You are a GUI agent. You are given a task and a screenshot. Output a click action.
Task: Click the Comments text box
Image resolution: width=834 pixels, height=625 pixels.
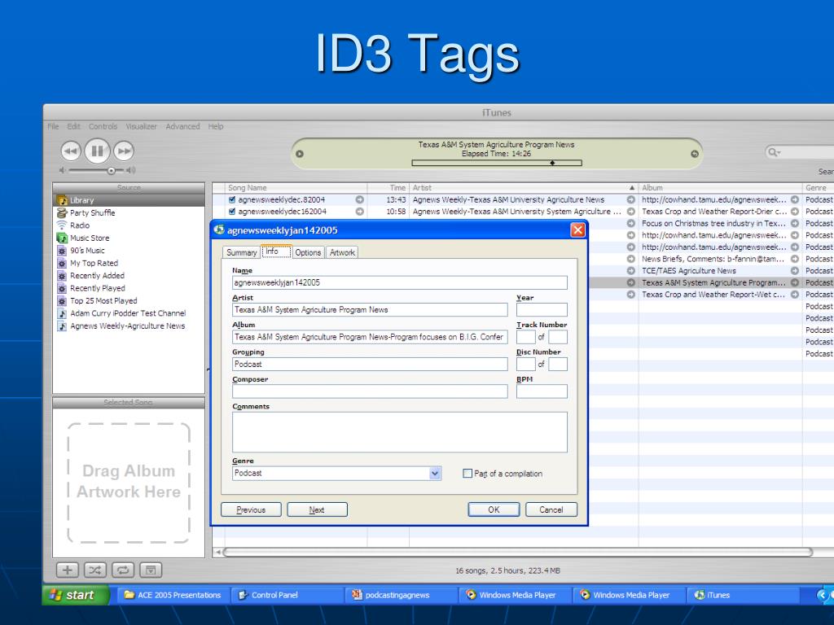pos(399,432)
